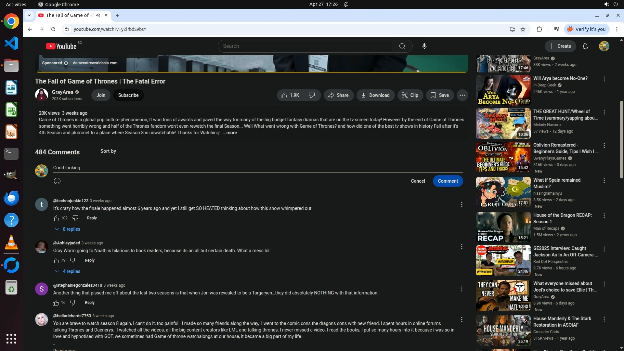Click the search magnifier button

click(402, 46)
